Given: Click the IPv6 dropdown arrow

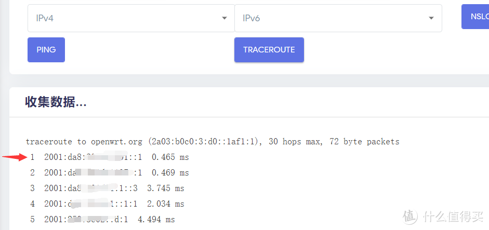Looking at the screenshot, I should pos(431,18).
